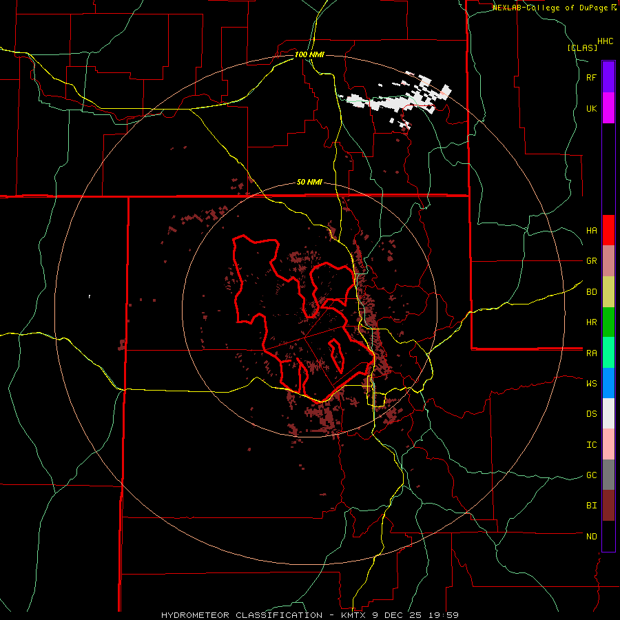
Task: Click the BI brown legend swatch
Action: click(608, 506)
